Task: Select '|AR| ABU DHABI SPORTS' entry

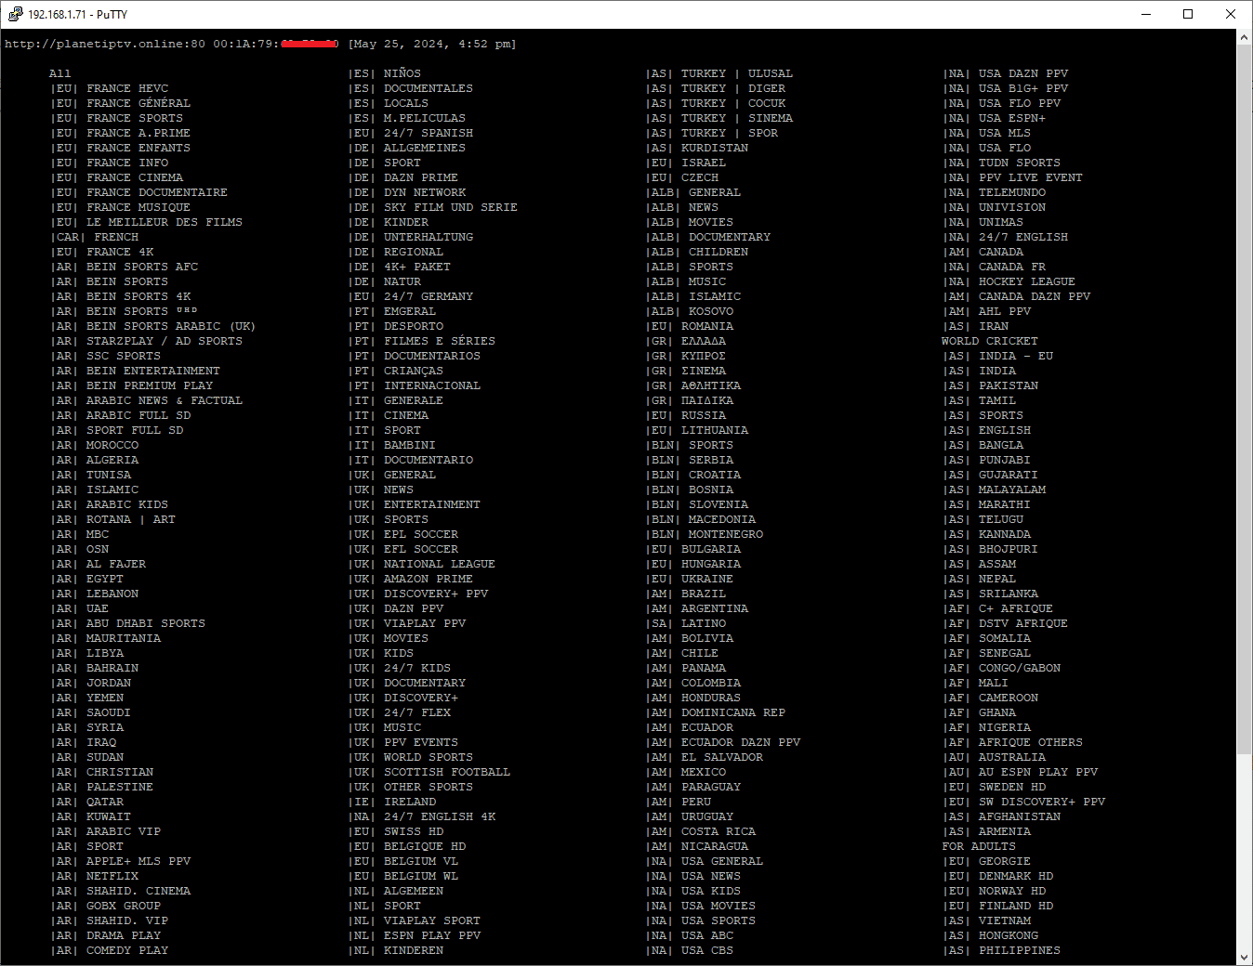Action: tap(128, 623)
